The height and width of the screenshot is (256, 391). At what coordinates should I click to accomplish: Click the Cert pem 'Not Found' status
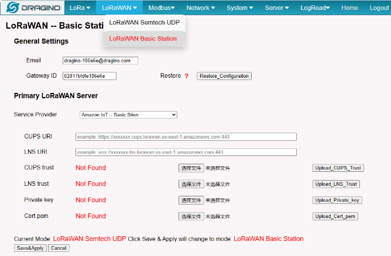pyautogui.click(x=91, y=216)
